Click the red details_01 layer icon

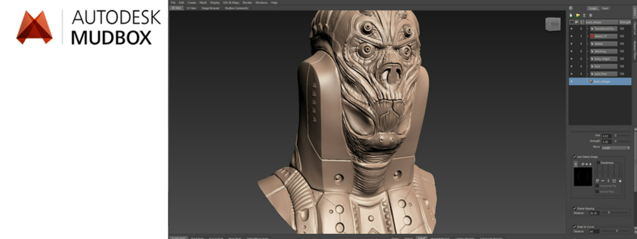tap(593, 36)
